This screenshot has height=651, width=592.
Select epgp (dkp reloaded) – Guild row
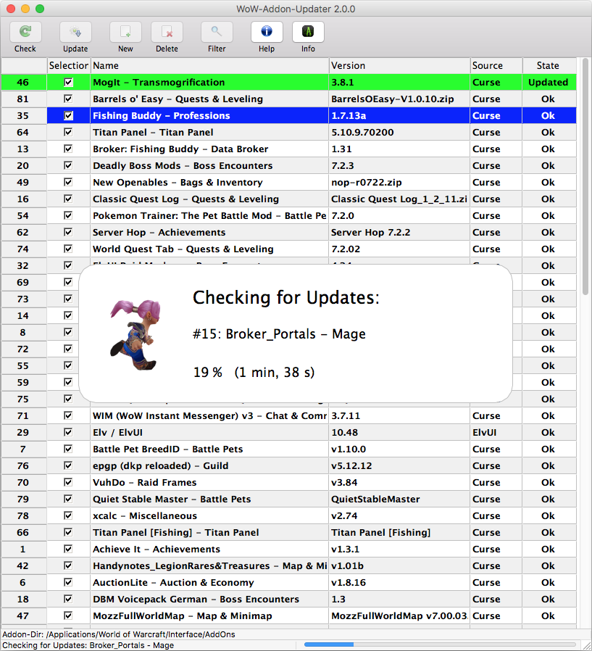(x=288, y=465)
